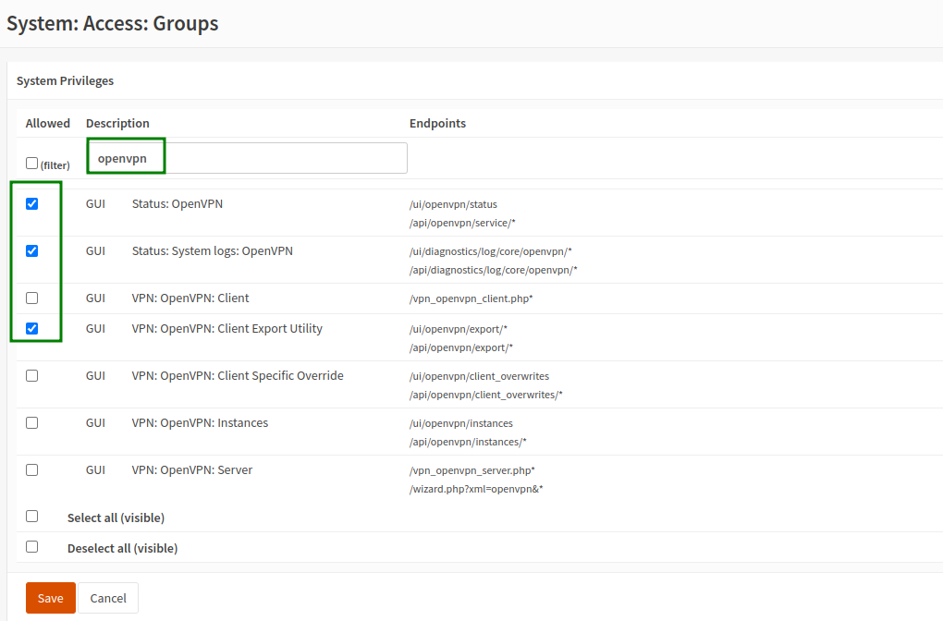Click the /api/openvpn/service/* endpoint

pyautogui.click(x=462, y=223)
